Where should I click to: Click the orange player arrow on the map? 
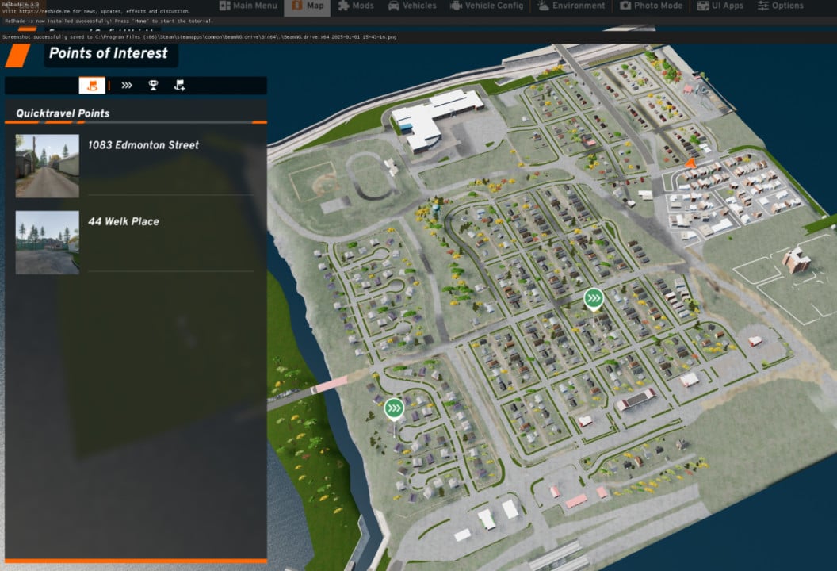click(x=690, y=163)
